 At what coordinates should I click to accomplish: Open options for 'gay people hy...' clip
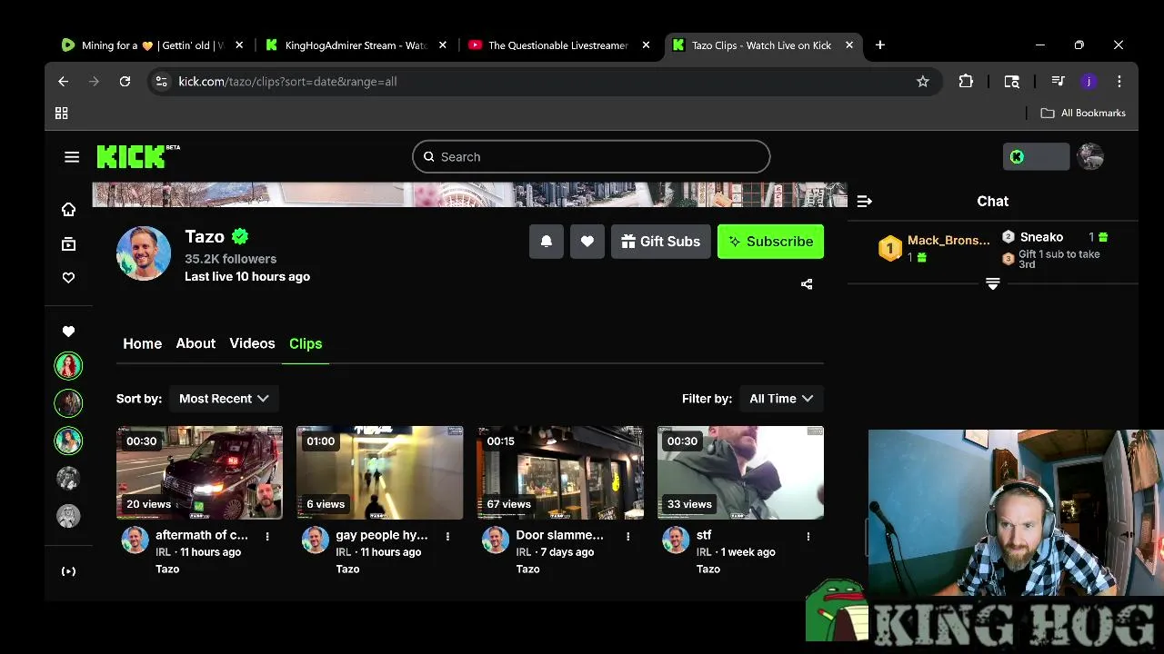(447, 537)
